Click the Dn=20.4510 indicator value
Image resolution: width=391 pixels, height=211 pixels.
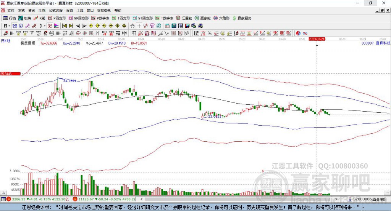(x=117, y=43)
